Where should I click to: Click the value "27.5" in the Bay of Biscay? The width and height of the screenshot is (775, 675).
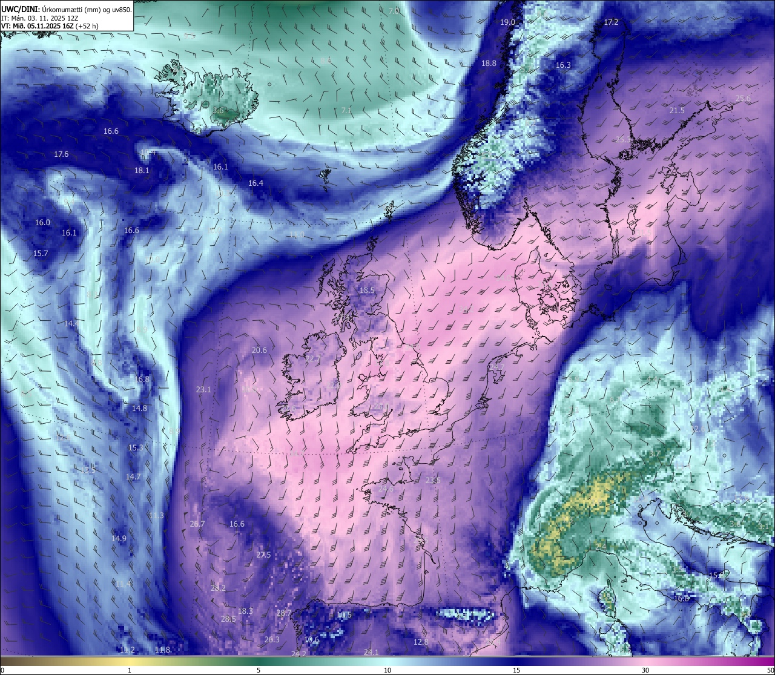click(x=263, y=555)
